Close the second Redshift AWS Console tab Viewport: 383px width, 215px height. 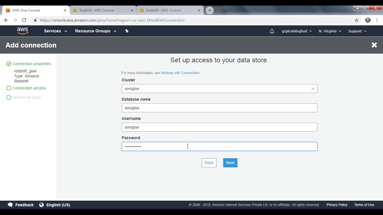pos(199,10)
